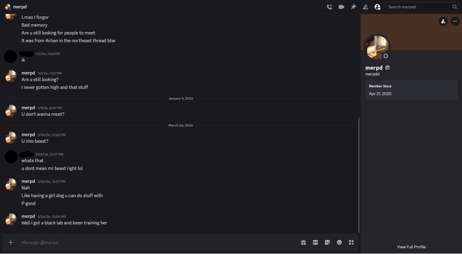Screen dimensions: 462x254
Task: Click the message "Are u still looking?"
Action: 40,80
